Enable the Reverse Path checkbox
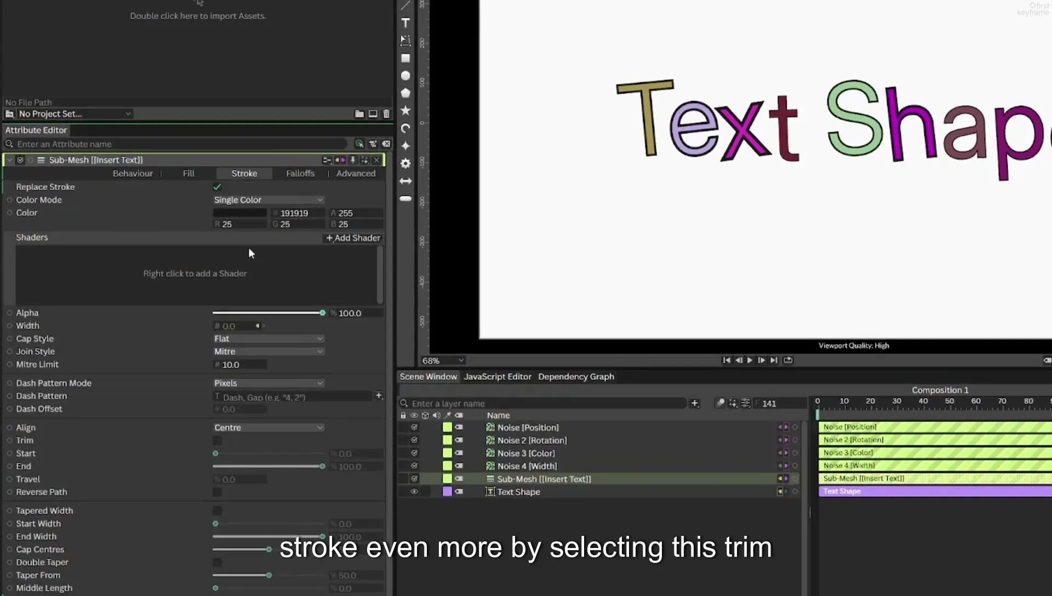1052x596 pixels. (x=218, y=492)
